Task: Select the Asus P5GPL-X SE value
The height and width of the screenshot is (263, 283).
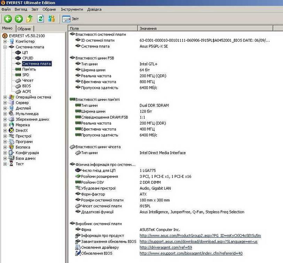Action: point(154,46)
